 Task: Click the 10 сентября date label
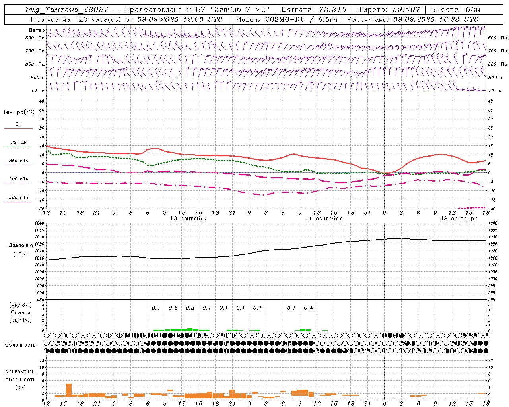click(188, 219)
